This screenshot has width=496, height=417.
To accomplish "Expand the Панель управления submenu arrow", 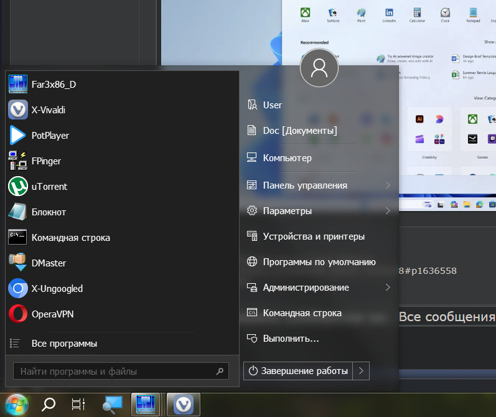I will point(388,185).
